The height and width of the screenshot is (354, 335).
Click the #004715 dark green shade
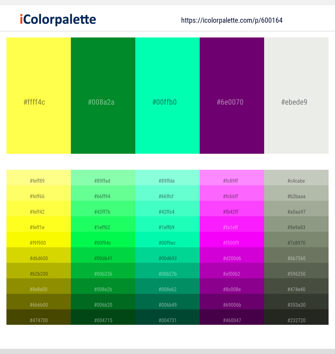click(103, 317)
